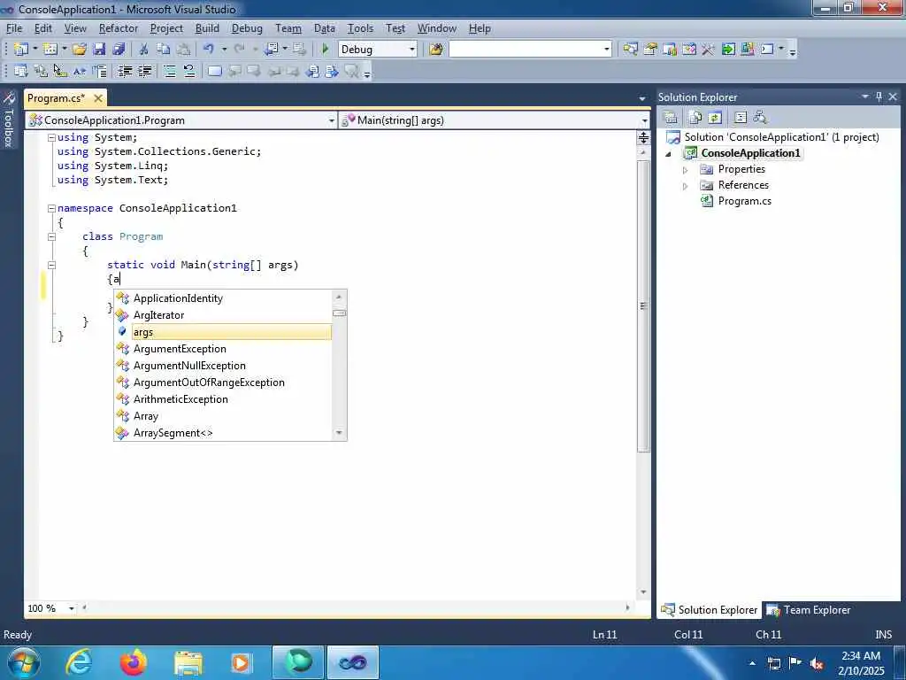Save Program.cs with the single floppy icon

coord(99,50)
